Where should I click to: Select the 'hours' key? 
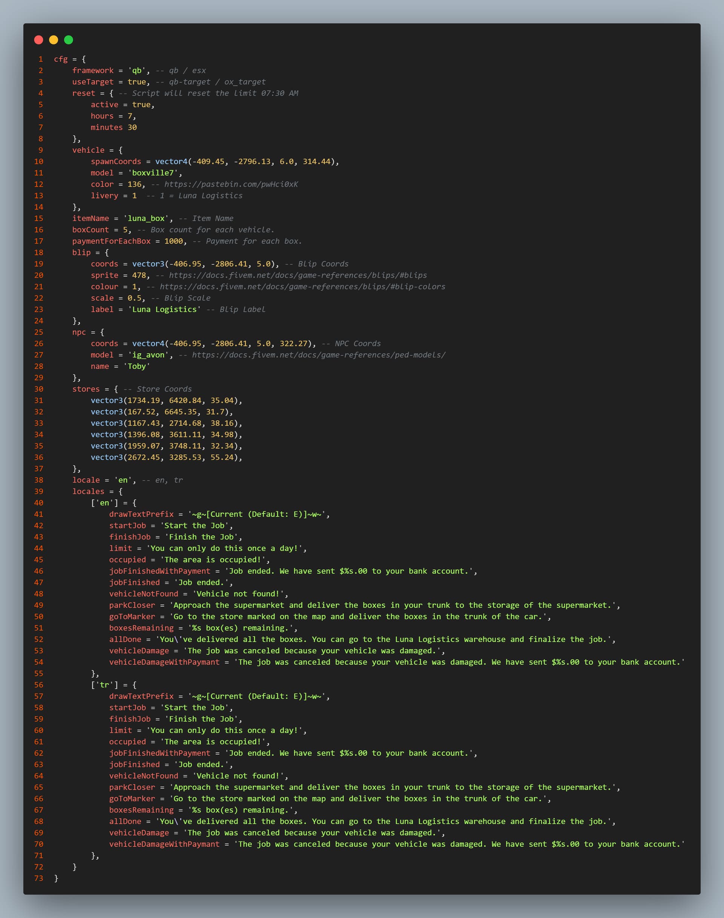point(102,116)
